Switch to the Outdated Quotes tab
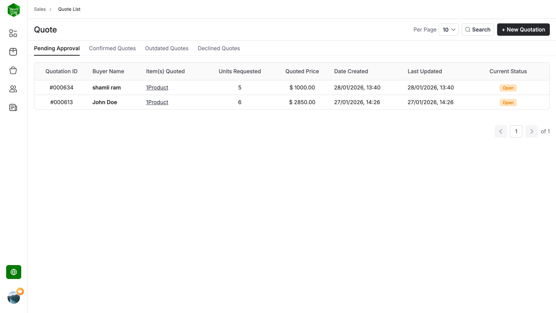Screen dimensions: 556x313 pyautogui.click(x=167, y=48)
